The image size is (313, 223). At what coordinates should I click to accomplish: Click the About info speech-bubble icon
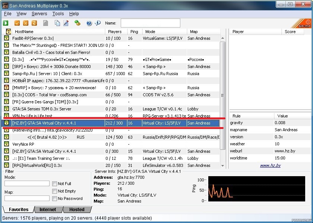[98, 23]
